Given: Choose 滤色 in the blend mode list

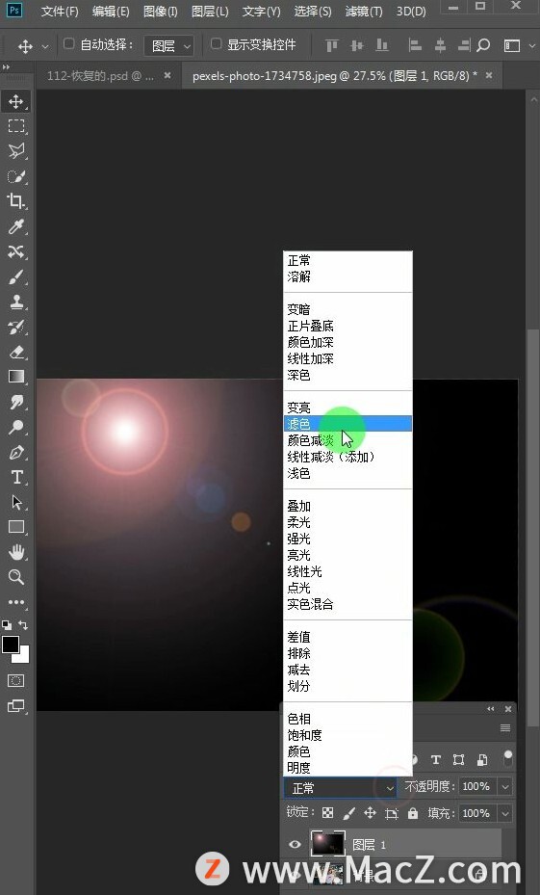Looking at the screenshot, I should [x=347, y=424].
